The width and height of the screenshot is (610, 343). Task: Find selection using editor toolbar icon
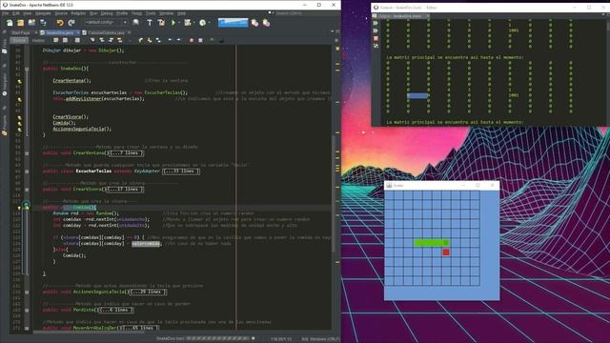[x=92, y=40]
